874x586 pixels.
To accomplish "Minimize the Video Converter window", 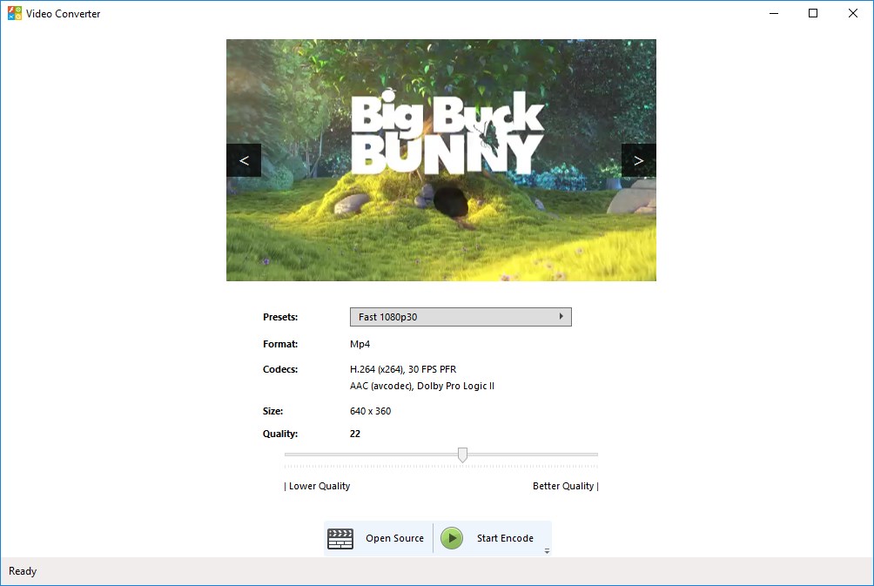I will click(x=774, y=13).
